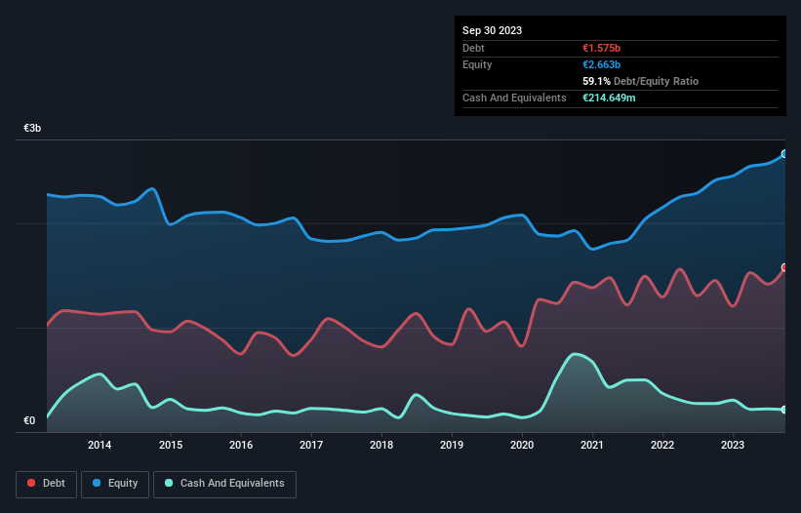This screenshot has width=801, height=513.
Task: Select the 2020 x-axis label
Action: (x=522, y=445)
